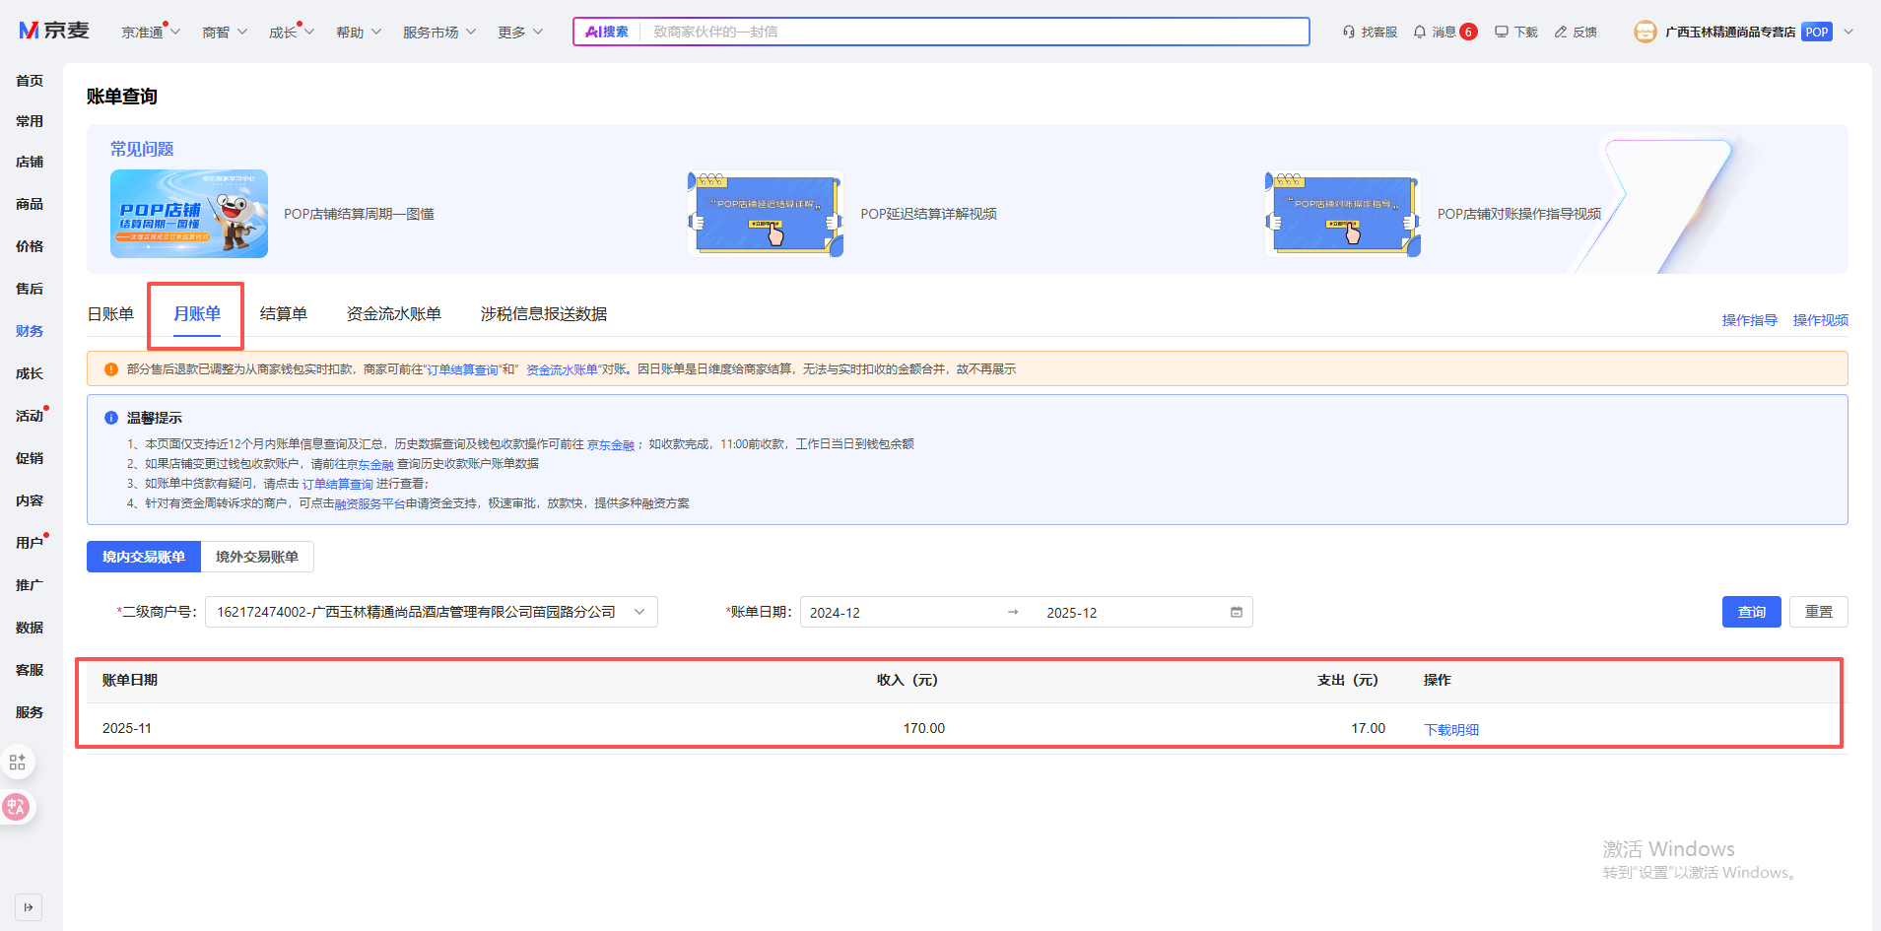Open the apps grid icon in sidebar

click(18, 762)
